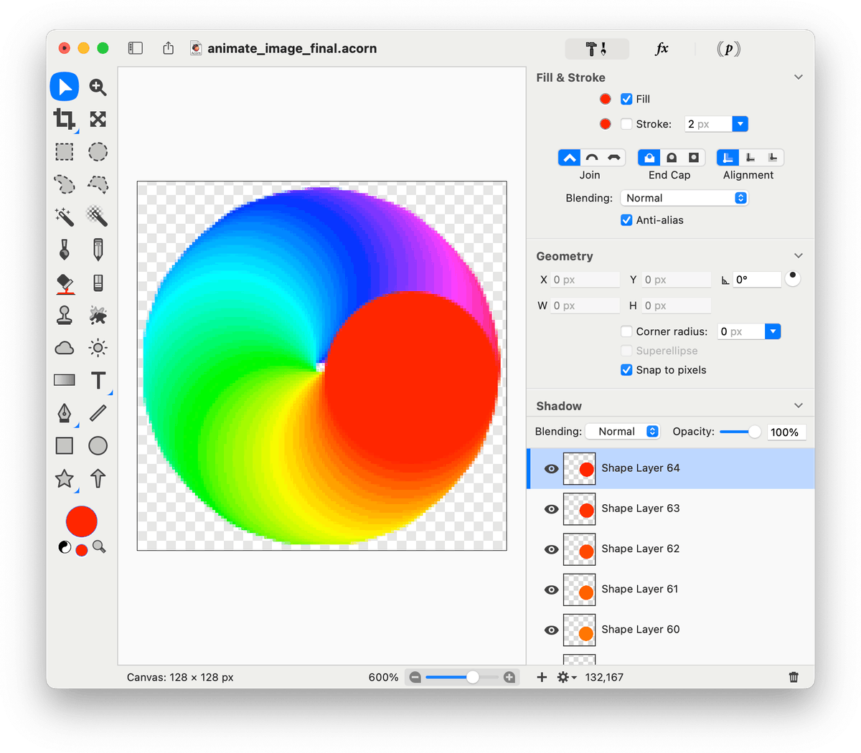Activate the Star shape tool
The width and height of the screenshot is (861, 753).
pyautogui.click(x=65, y=478)
